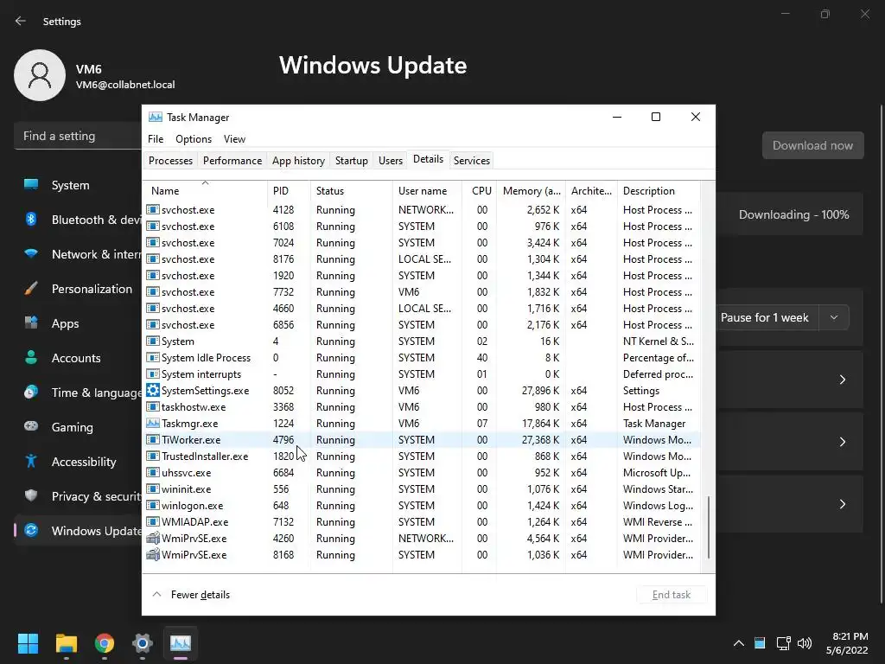Open the Accounts person icon
The image size is (885, 664).
pyautogui.click(x=31, y=357)
